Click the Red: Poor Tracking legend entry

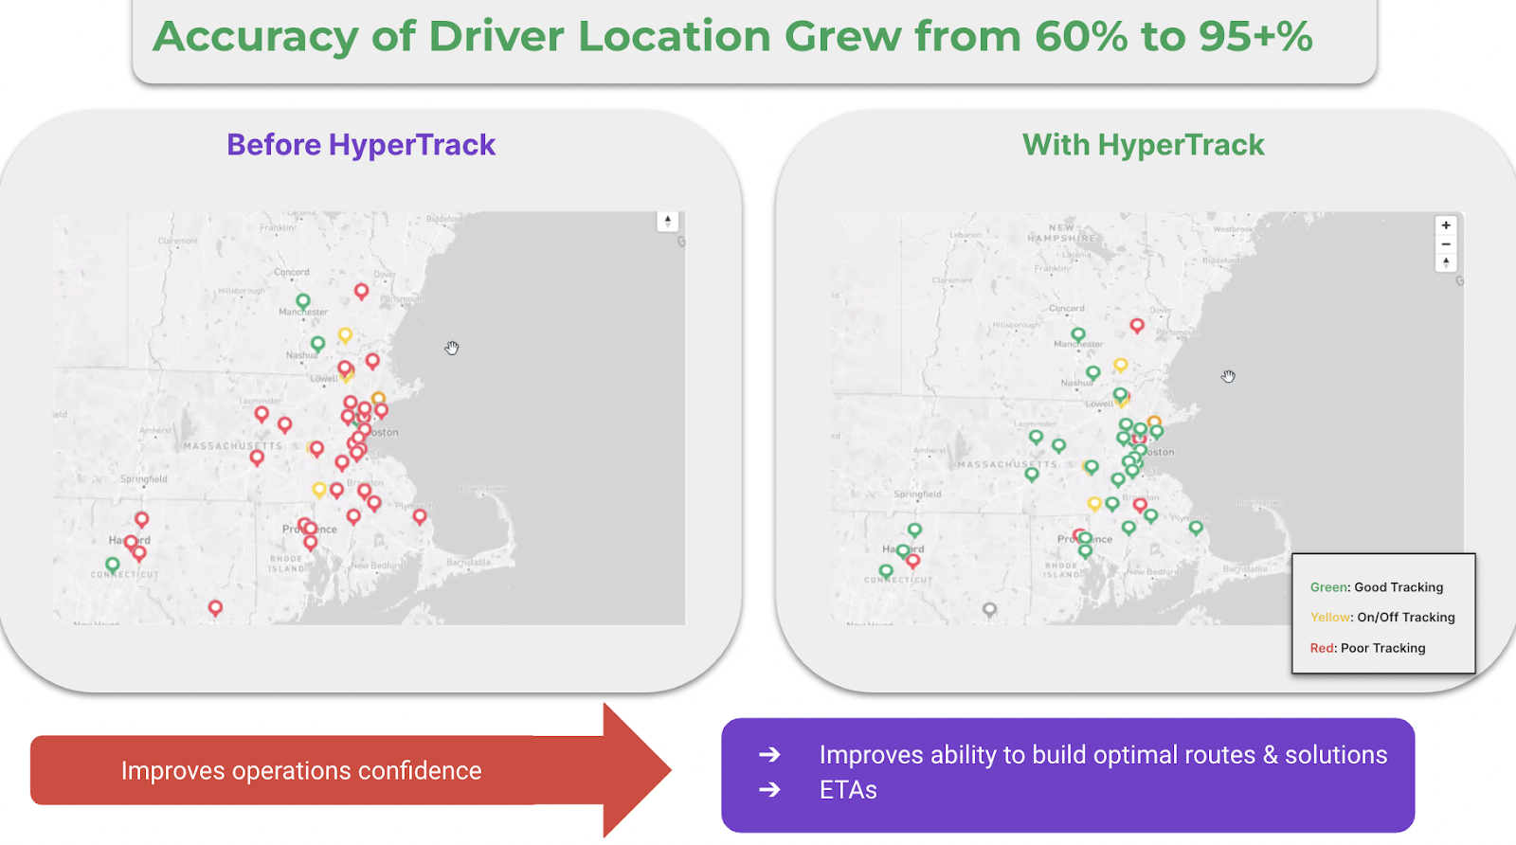[x=1367, y=648]
